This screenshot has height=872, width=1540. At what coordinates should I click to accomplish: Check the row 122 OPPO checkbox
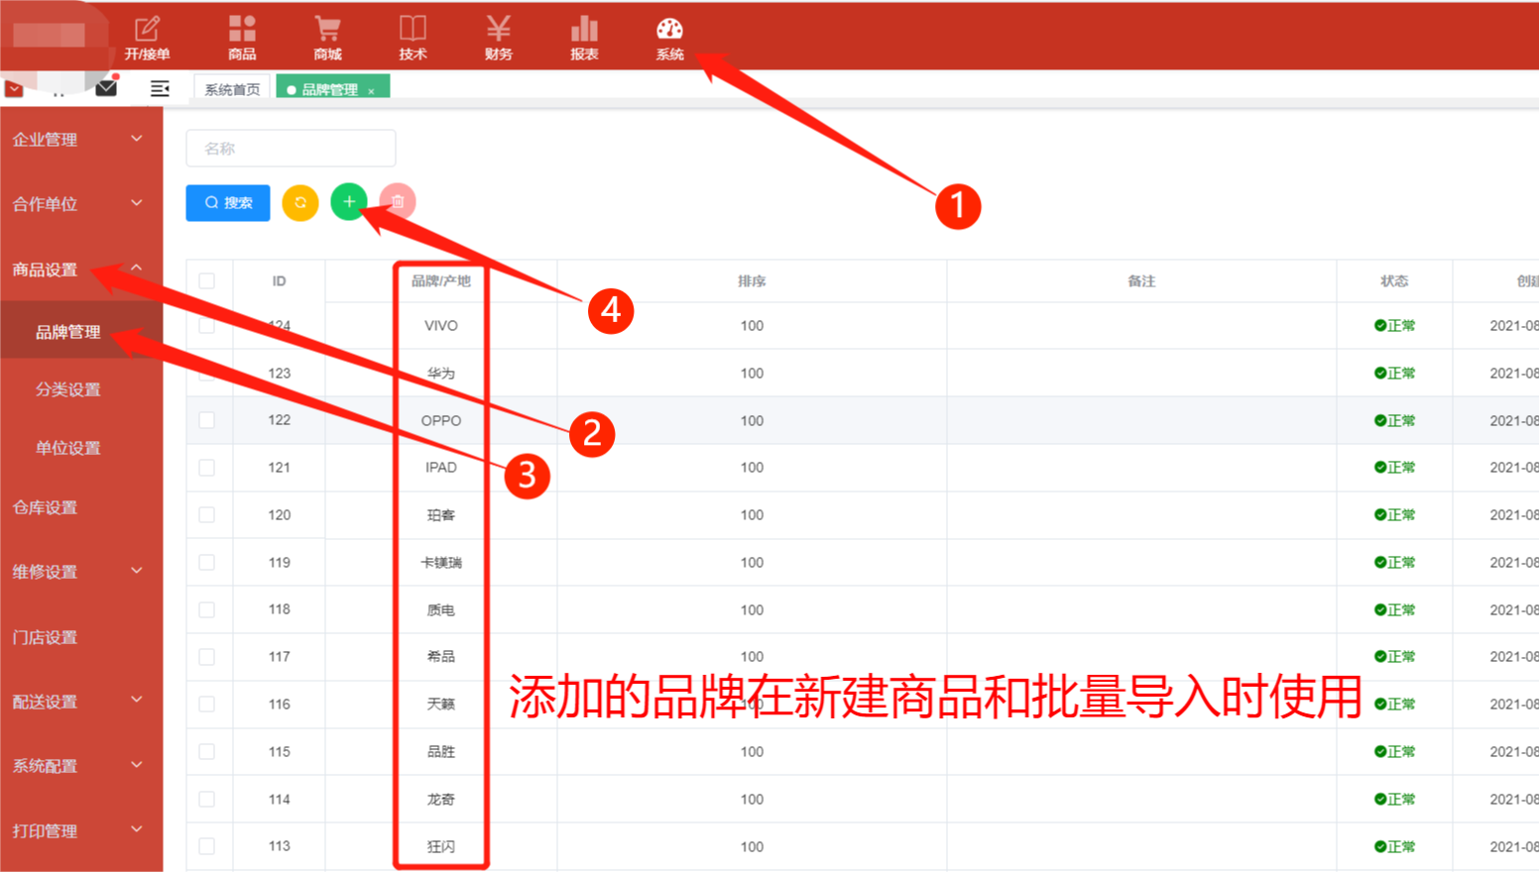point(207,420)
